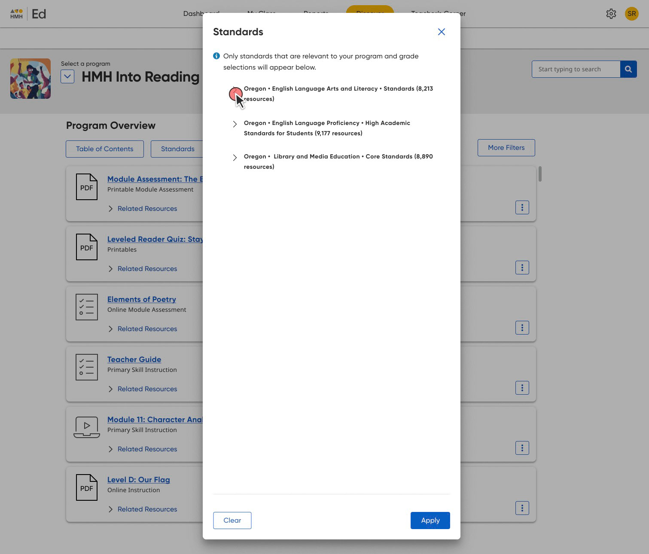
Task: Open options menu for Module 11 card
Action: pyautogui.click(x=522, y=448)
